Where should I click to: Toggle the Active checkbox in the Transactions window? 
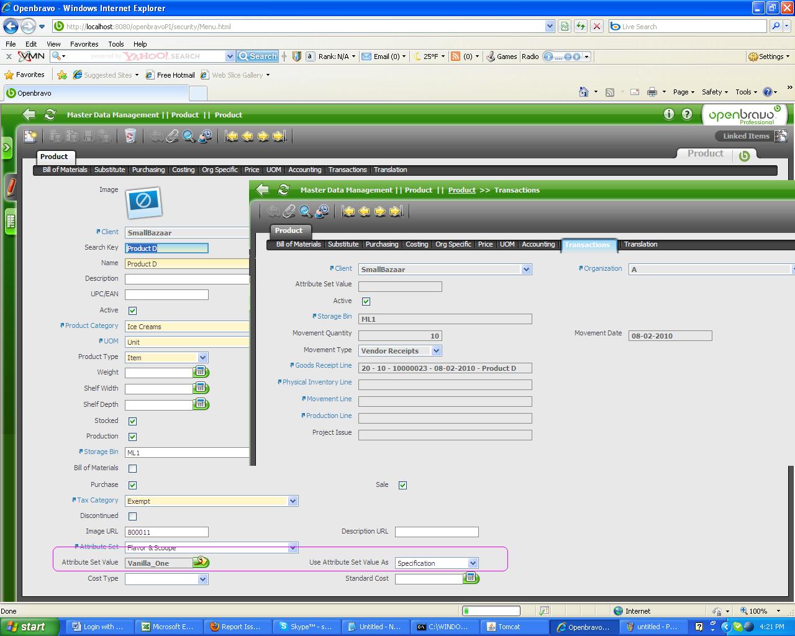366,301
